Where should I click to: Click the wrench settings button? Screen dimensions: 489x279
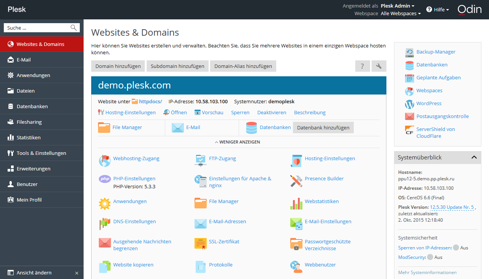click(x=379, y=66)
